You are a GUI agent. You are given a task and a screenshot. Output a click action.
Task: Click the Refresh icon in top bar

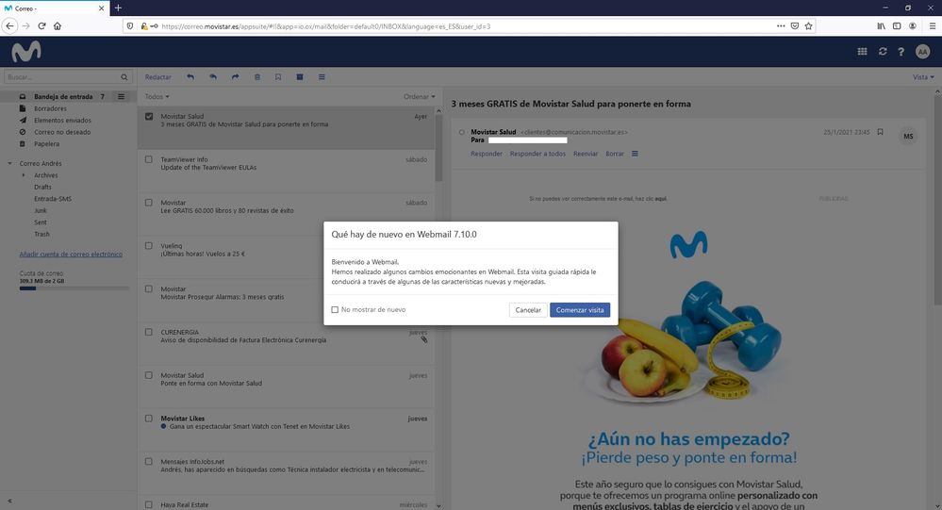(883, 52)
